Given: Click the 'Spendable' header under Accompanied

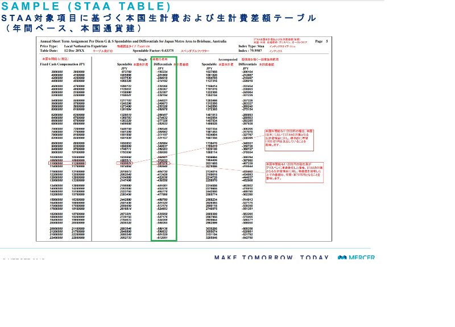Looking at the screenshot, I should [209, 64].
